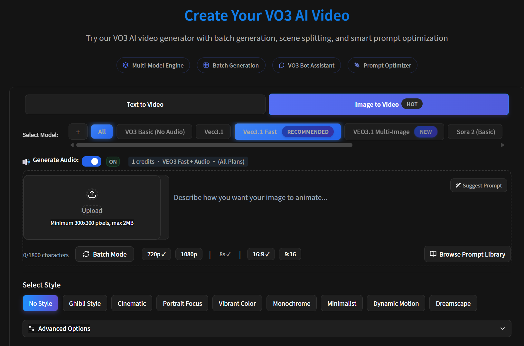The image size is (524, 346).
Task: Click the NEW badge on VEO3.1 Multi-Image
Action: point(426,132)
